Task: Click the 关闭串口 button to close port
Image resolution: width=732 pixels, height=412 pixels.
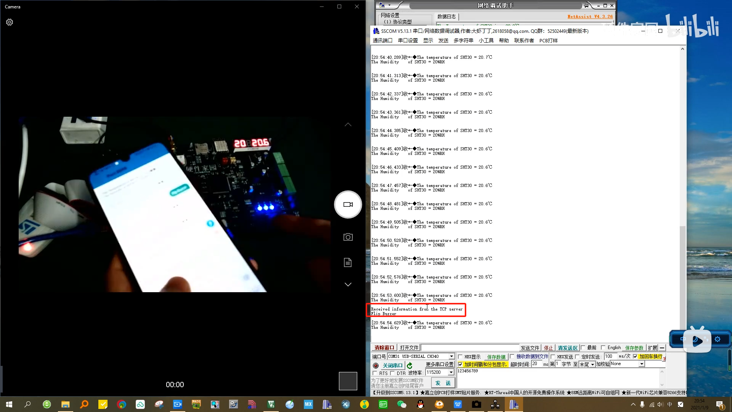Action: point(393,365)
